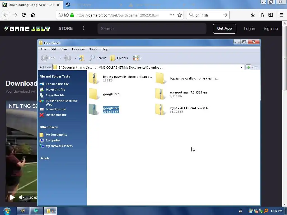This screenshot has width=287, height=215.
Task: Click the green padlock security icon
Action: [x=72, y=15]
